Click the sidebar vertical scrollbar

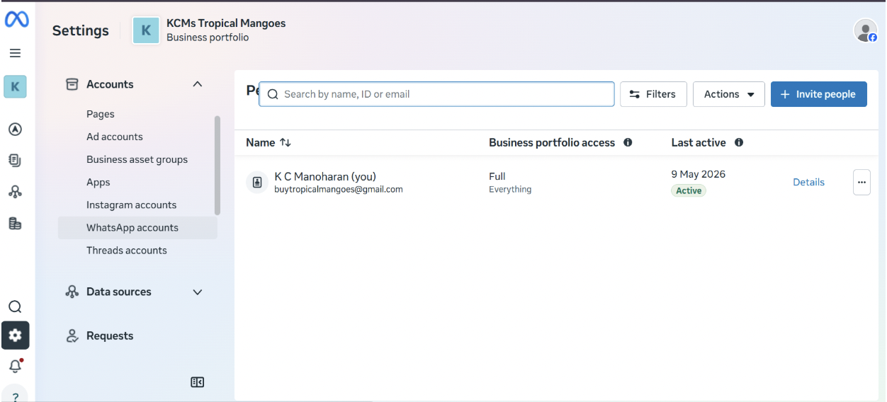(217, 165)
